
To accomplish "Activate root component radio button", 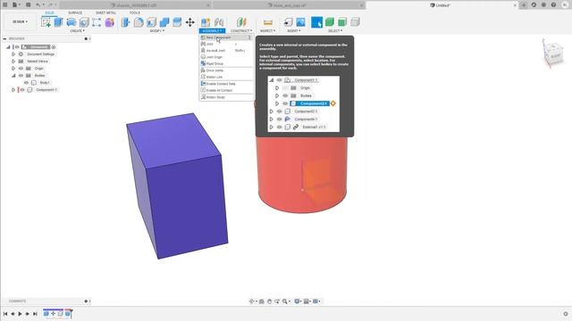I will point(54,47).
